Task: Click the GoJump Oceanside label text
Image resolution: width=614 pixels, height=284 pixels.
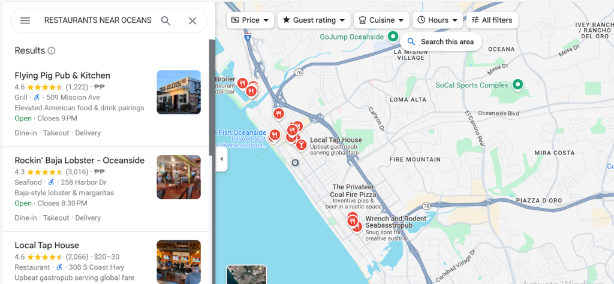Action: click(x=351, y=37)
